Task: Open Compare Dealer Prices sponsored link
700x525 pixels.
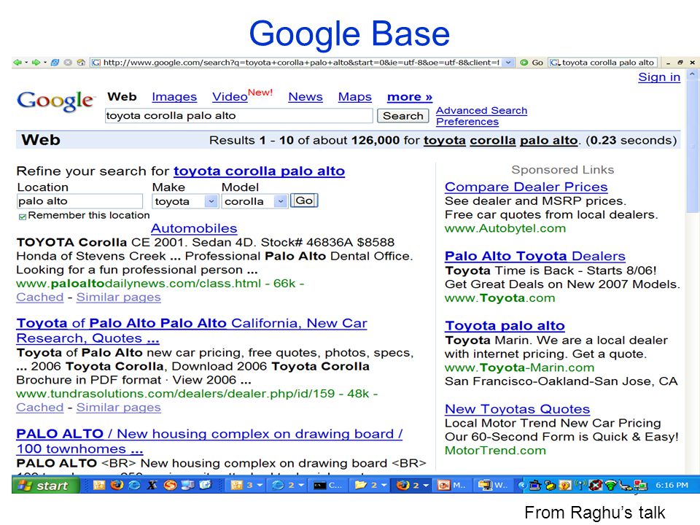Action: (x=526, y=187)
